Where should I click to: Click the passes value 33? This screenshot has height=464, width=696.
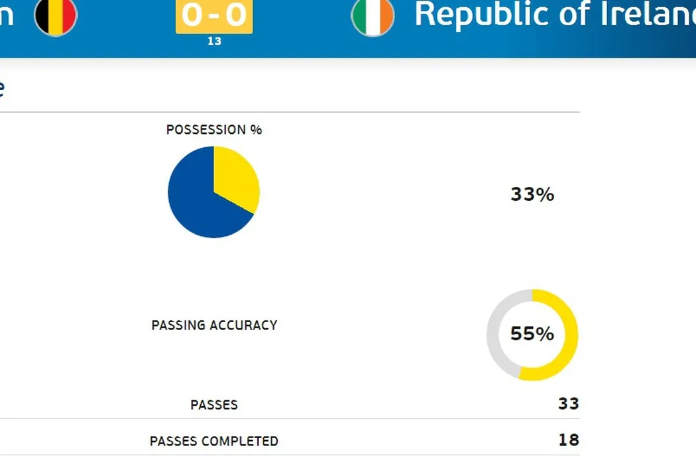[x=568, y=404]
